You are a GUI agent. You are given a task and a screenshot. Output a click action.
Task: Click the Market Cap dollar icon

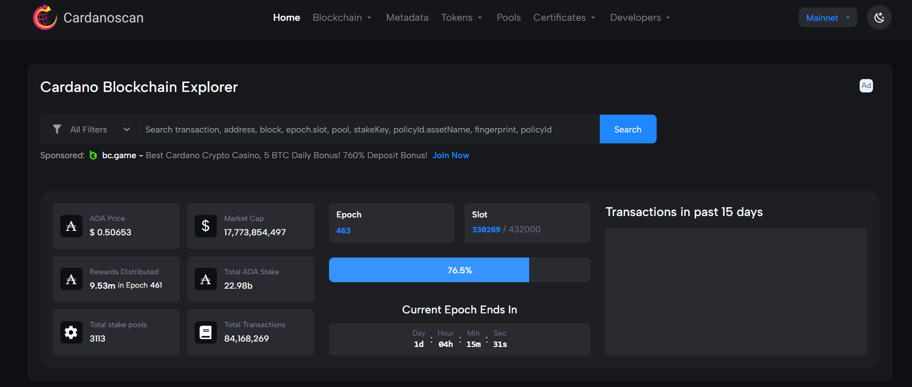pyautogui.click(x=206, y=226)
